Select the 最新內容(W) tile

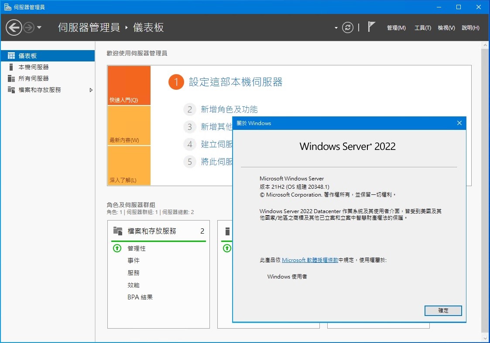pos(129,126)
